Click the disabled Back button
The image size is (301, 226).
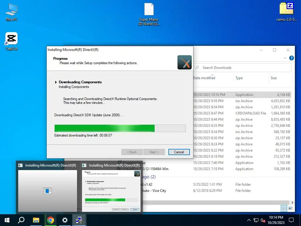[x=132, y=152]
